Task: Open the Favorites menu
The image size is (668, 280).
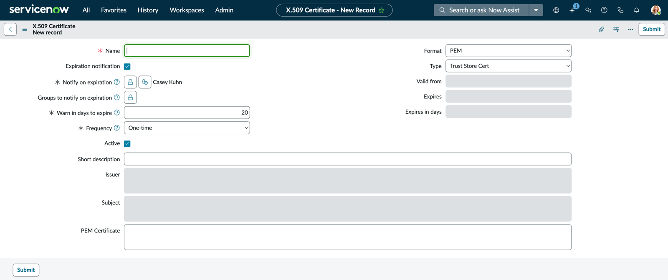Action: click(x=114, y=10)
